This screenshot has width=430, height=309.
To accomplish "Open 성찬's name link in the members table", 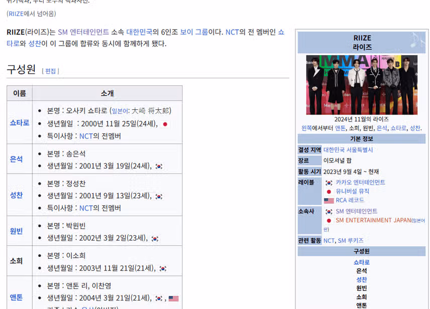I will (16, 195).
